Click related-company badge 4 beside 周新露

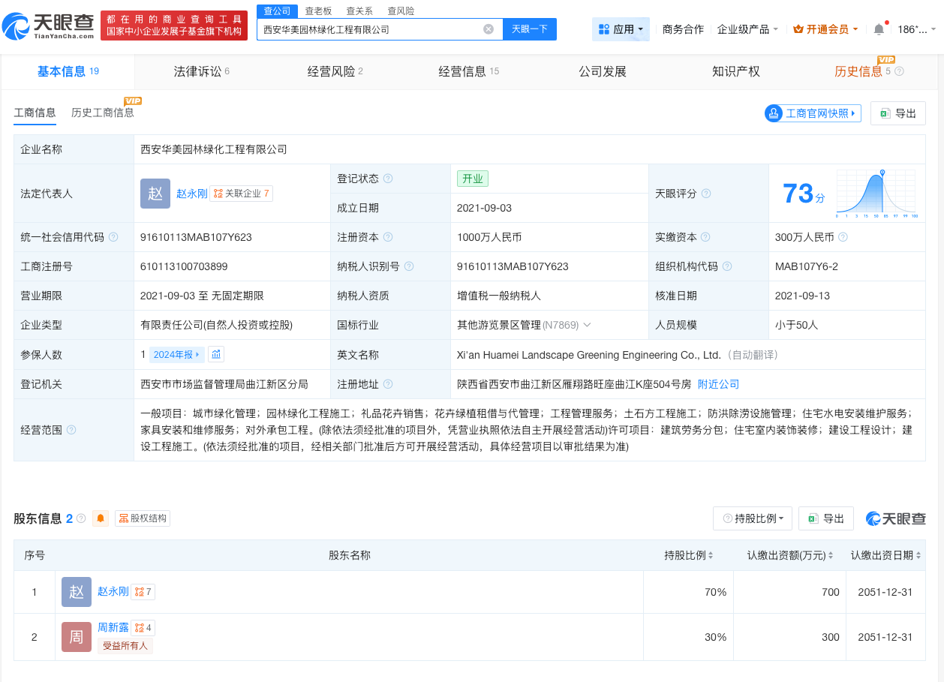pyautogui.click(x=143, y=628)
